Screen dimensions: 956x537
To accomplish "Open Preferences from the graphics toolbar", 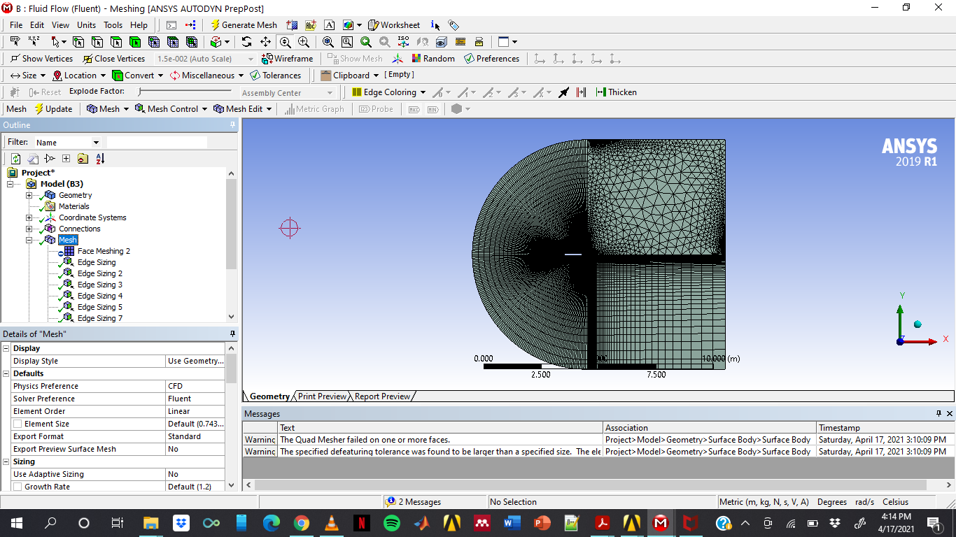I will click(x=491, y=59).
